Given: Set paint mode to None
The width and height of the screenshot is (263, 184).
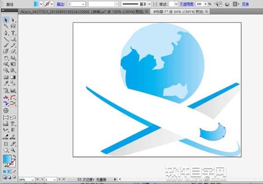Looking at the screenshot, I should [x=14, y=172].
